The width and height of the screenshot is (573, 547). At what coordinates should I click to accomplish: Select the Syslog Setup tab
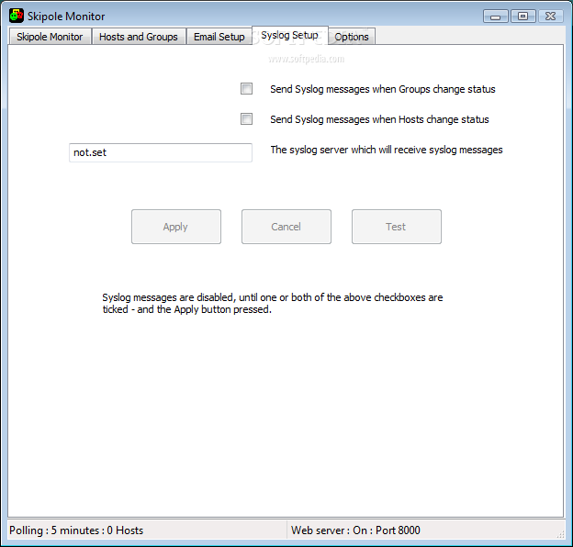[x=290, y=36]
